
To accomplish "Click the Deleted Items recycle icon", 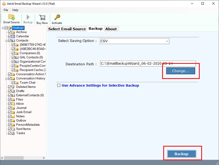I will [x=13, y=87].
